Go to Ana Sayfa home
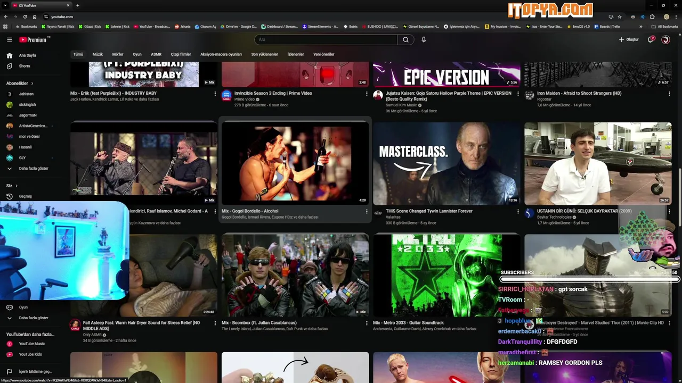This screenshot has height=383, width=682. pyautogui.click(x=28, y=55)
